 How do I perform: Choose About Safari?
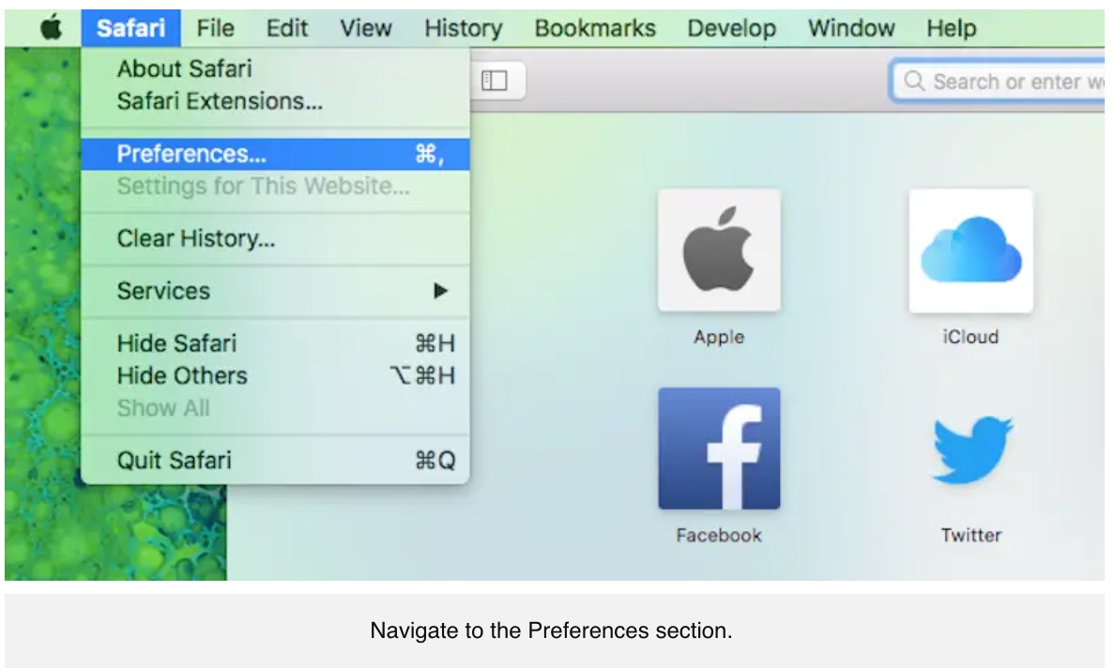click(x=275, y=68)
